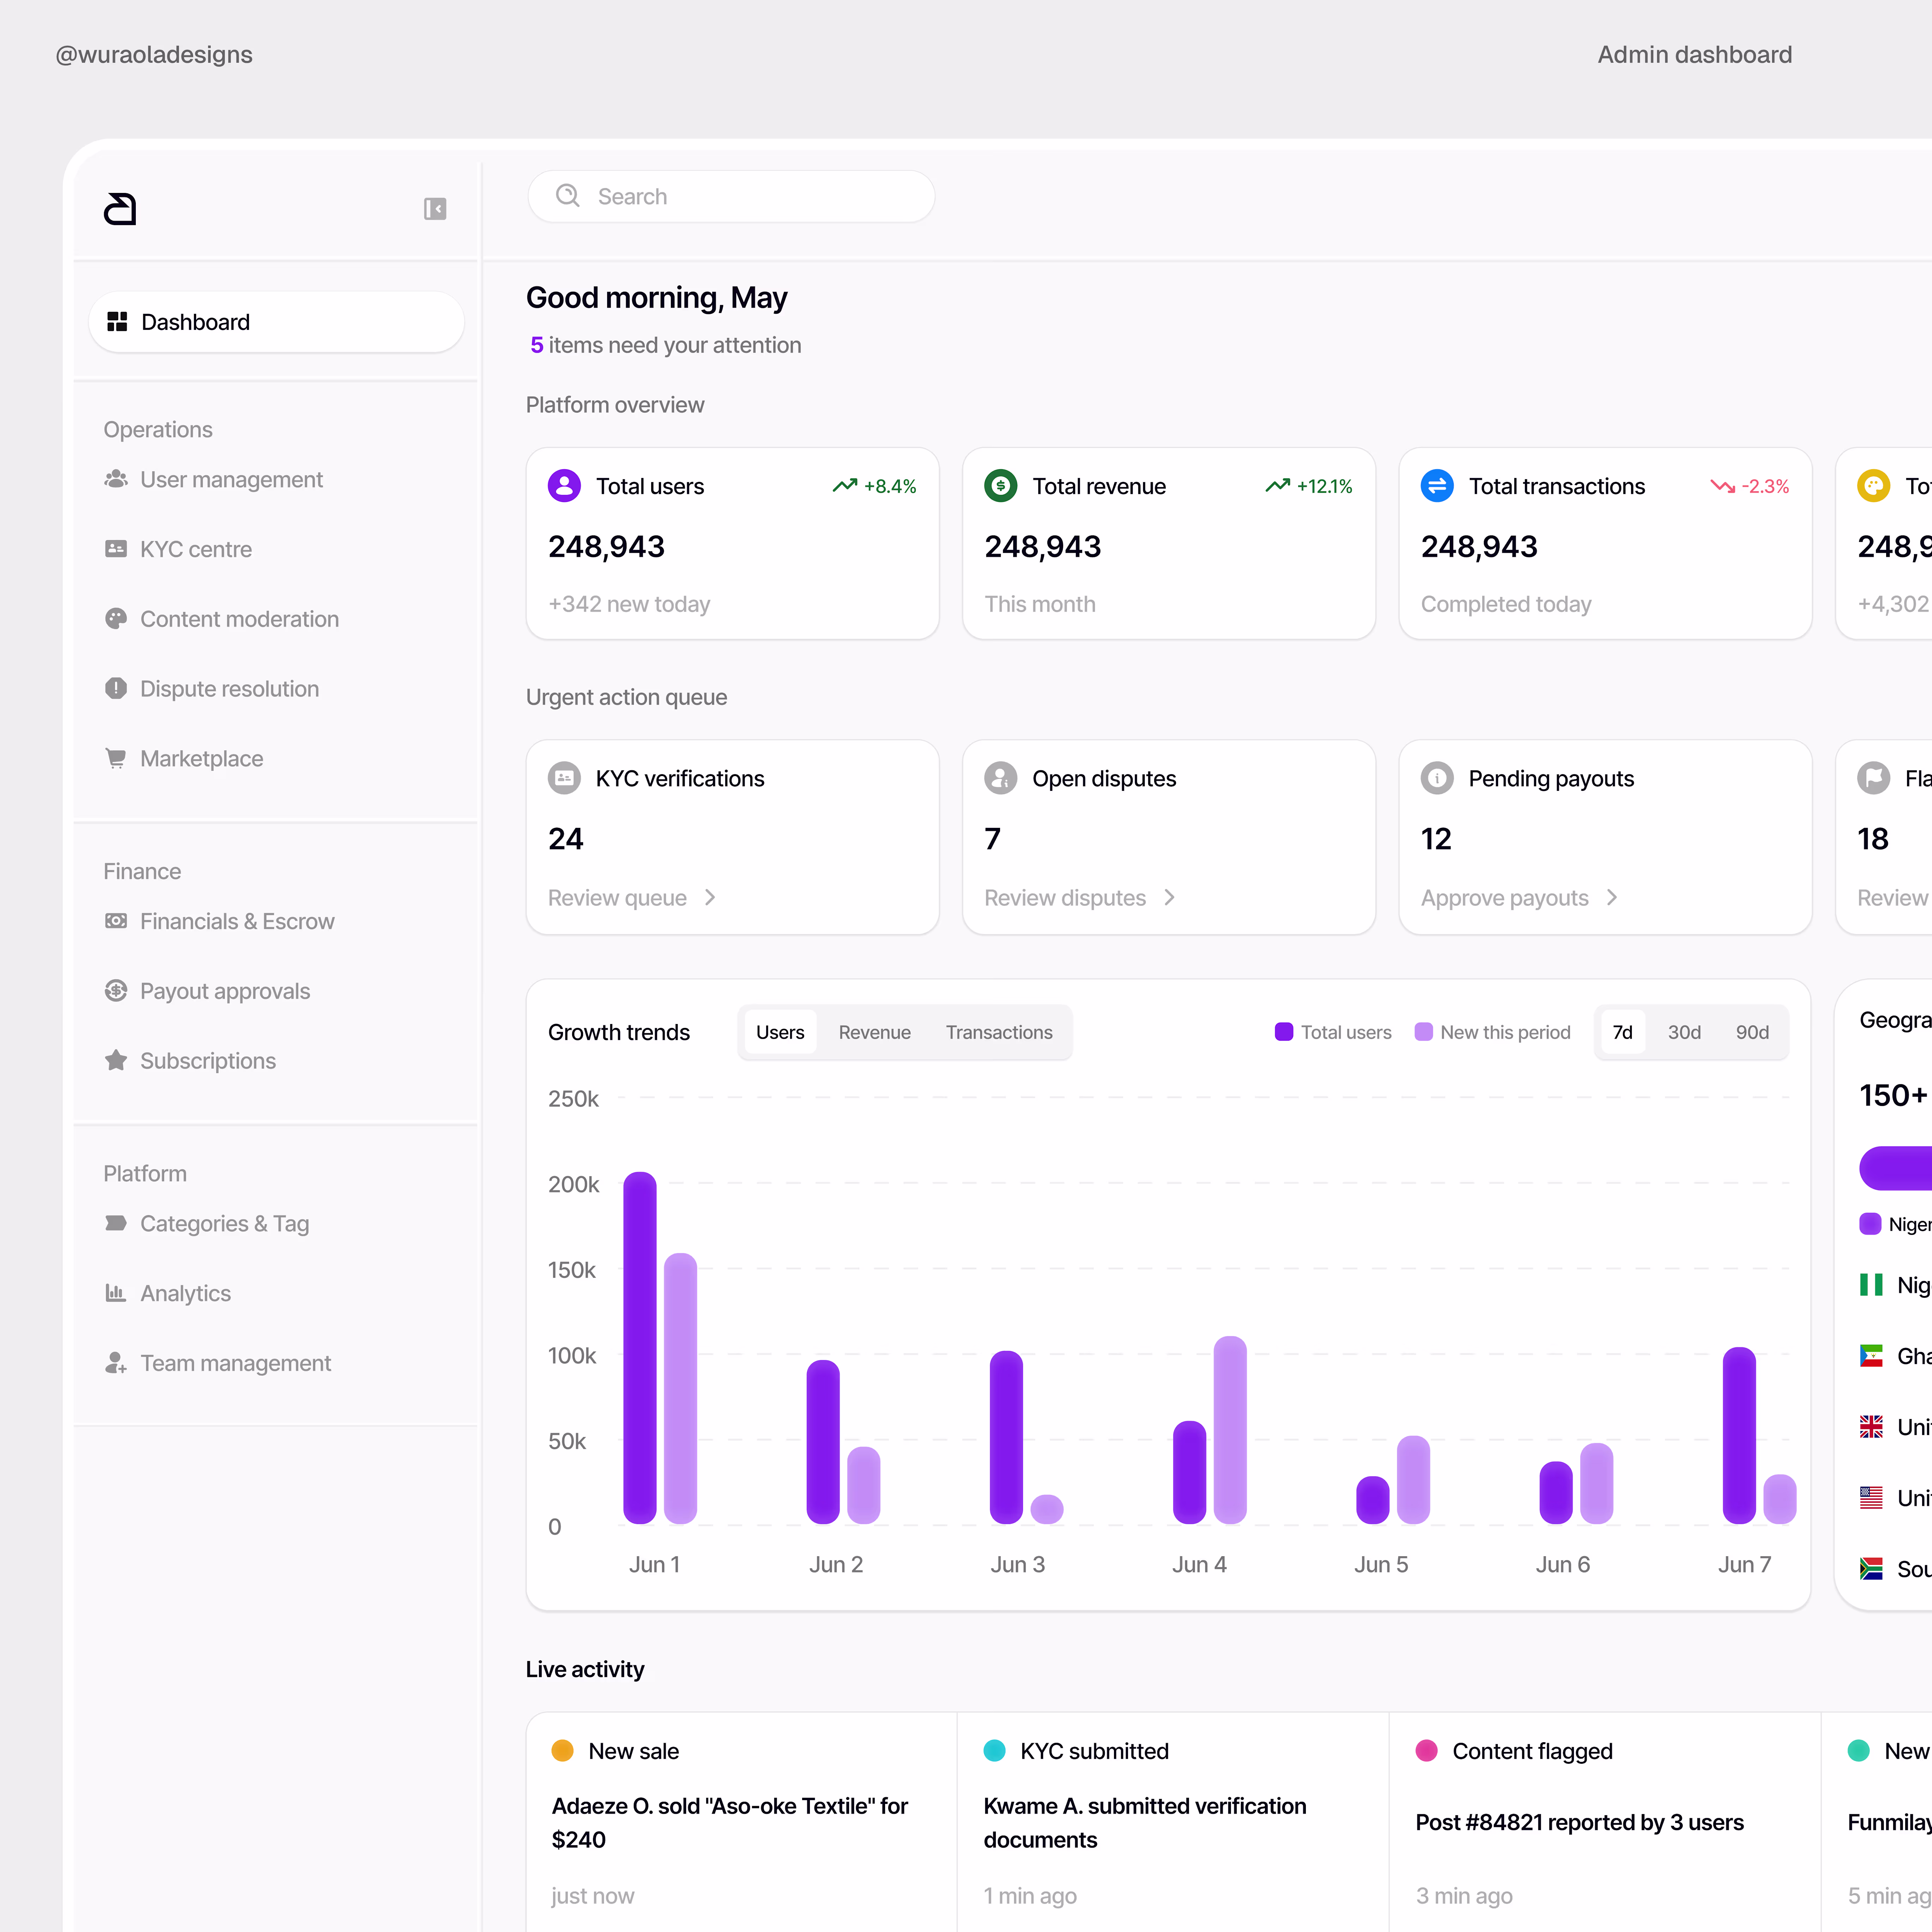Click the magnifier icon in Search

coord(568,196)
